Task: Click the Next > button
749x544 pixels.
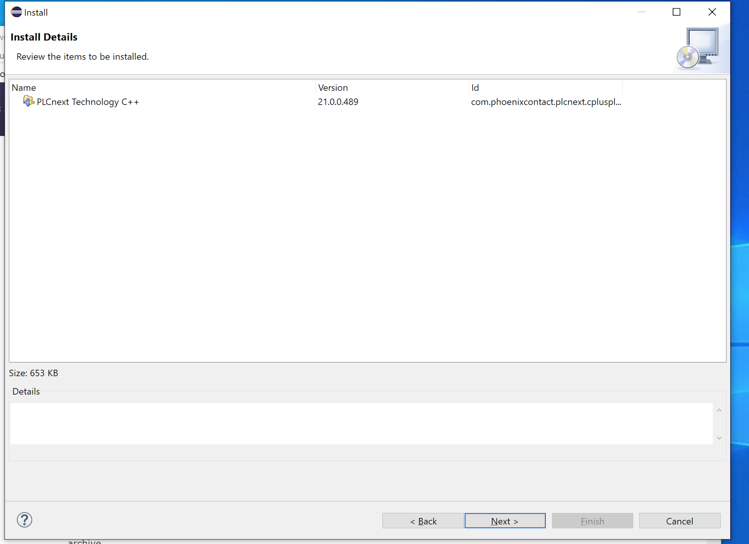Action: click(x=505, y=521)
